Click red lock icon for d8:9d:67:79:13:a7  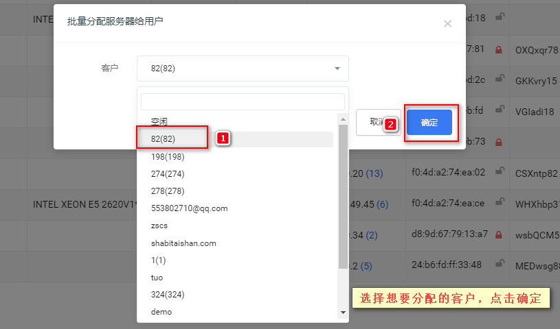coord(499,235)
